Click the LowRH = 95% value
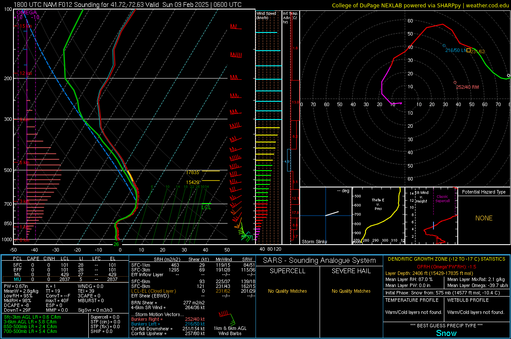The height and width of the screenshot is (339, 511). [x=18, y=296]
